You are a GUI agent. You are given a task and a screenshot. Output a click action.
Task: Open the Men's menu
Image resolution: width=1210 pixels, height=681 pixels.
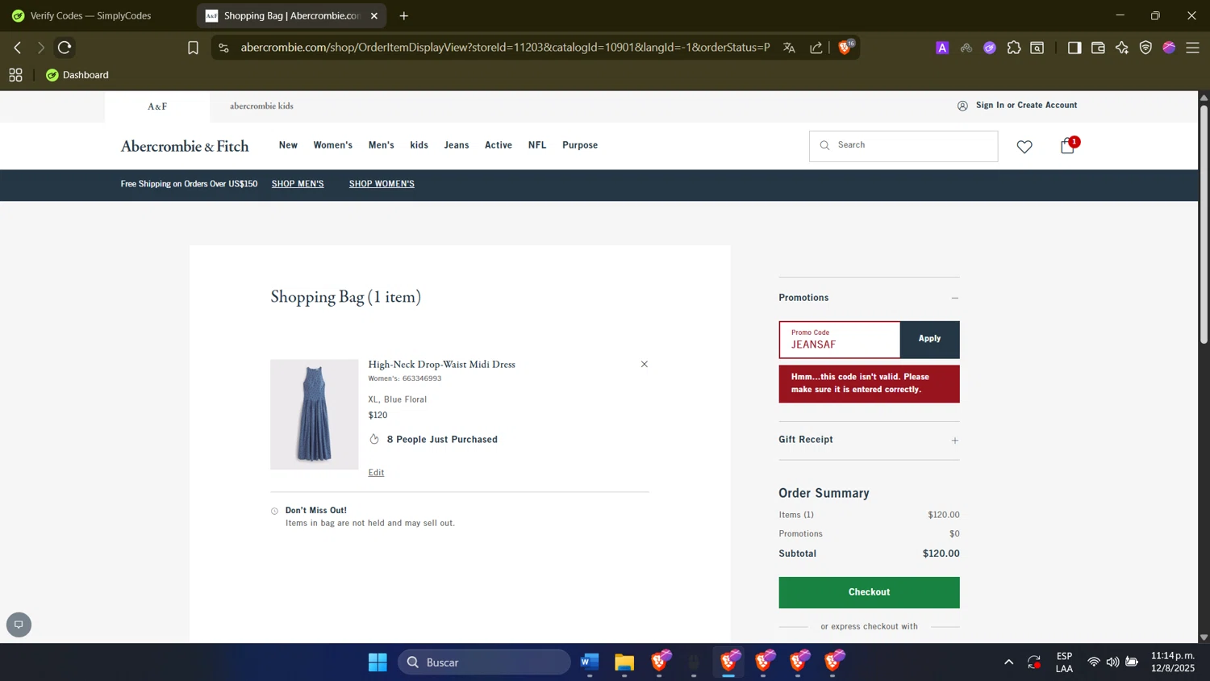coord(382,145)
